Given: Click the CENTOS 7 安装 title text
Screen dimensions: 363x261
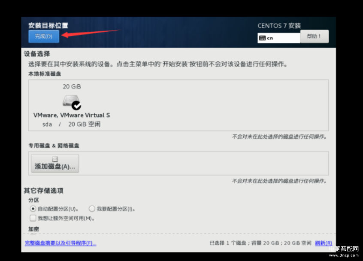Looking at the screenshot, I should point(279,26).
